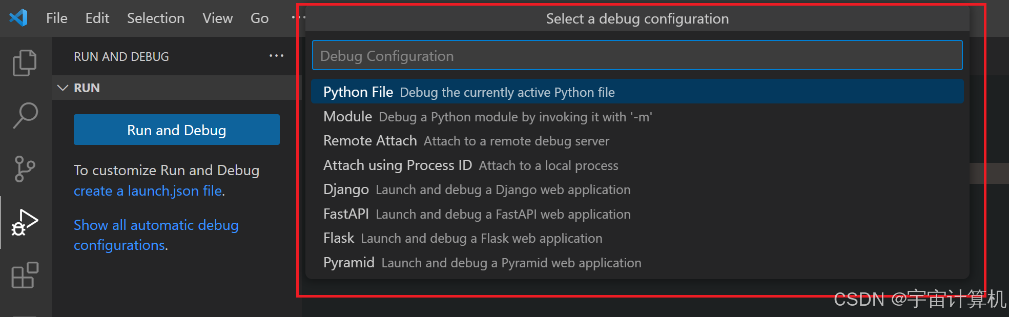The height and width of the screenshot is (317, 1009).
Task: Open the Go menu
Action: pos(259,18)
